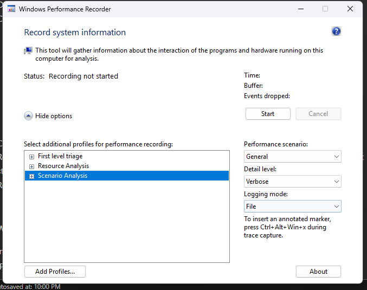Click the Windows Performance Recorder title bar icon
Screen dimensions: 367x290
(11, 9)
